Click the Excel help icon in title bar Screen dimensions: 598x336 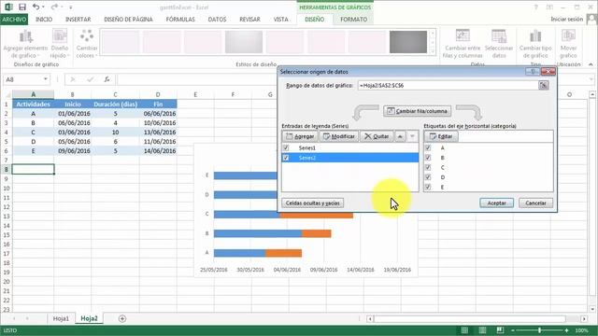pyautogui.click(x=535, y=7)
